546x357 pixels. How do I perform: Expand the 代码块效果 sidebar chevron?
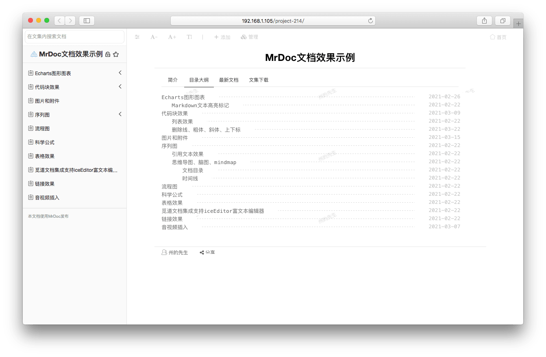[x=120, y=87]
